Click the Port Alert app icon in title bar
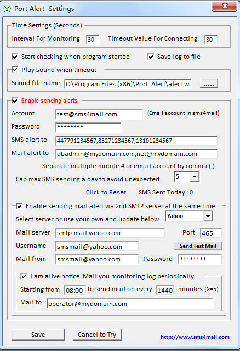 click(x=7, y=9)
